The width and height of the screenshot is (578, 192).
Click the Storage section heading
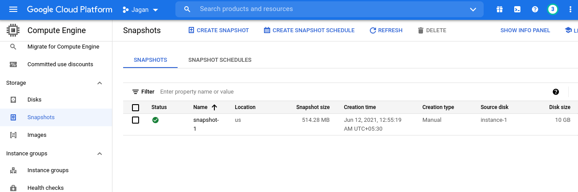[16, 83]
